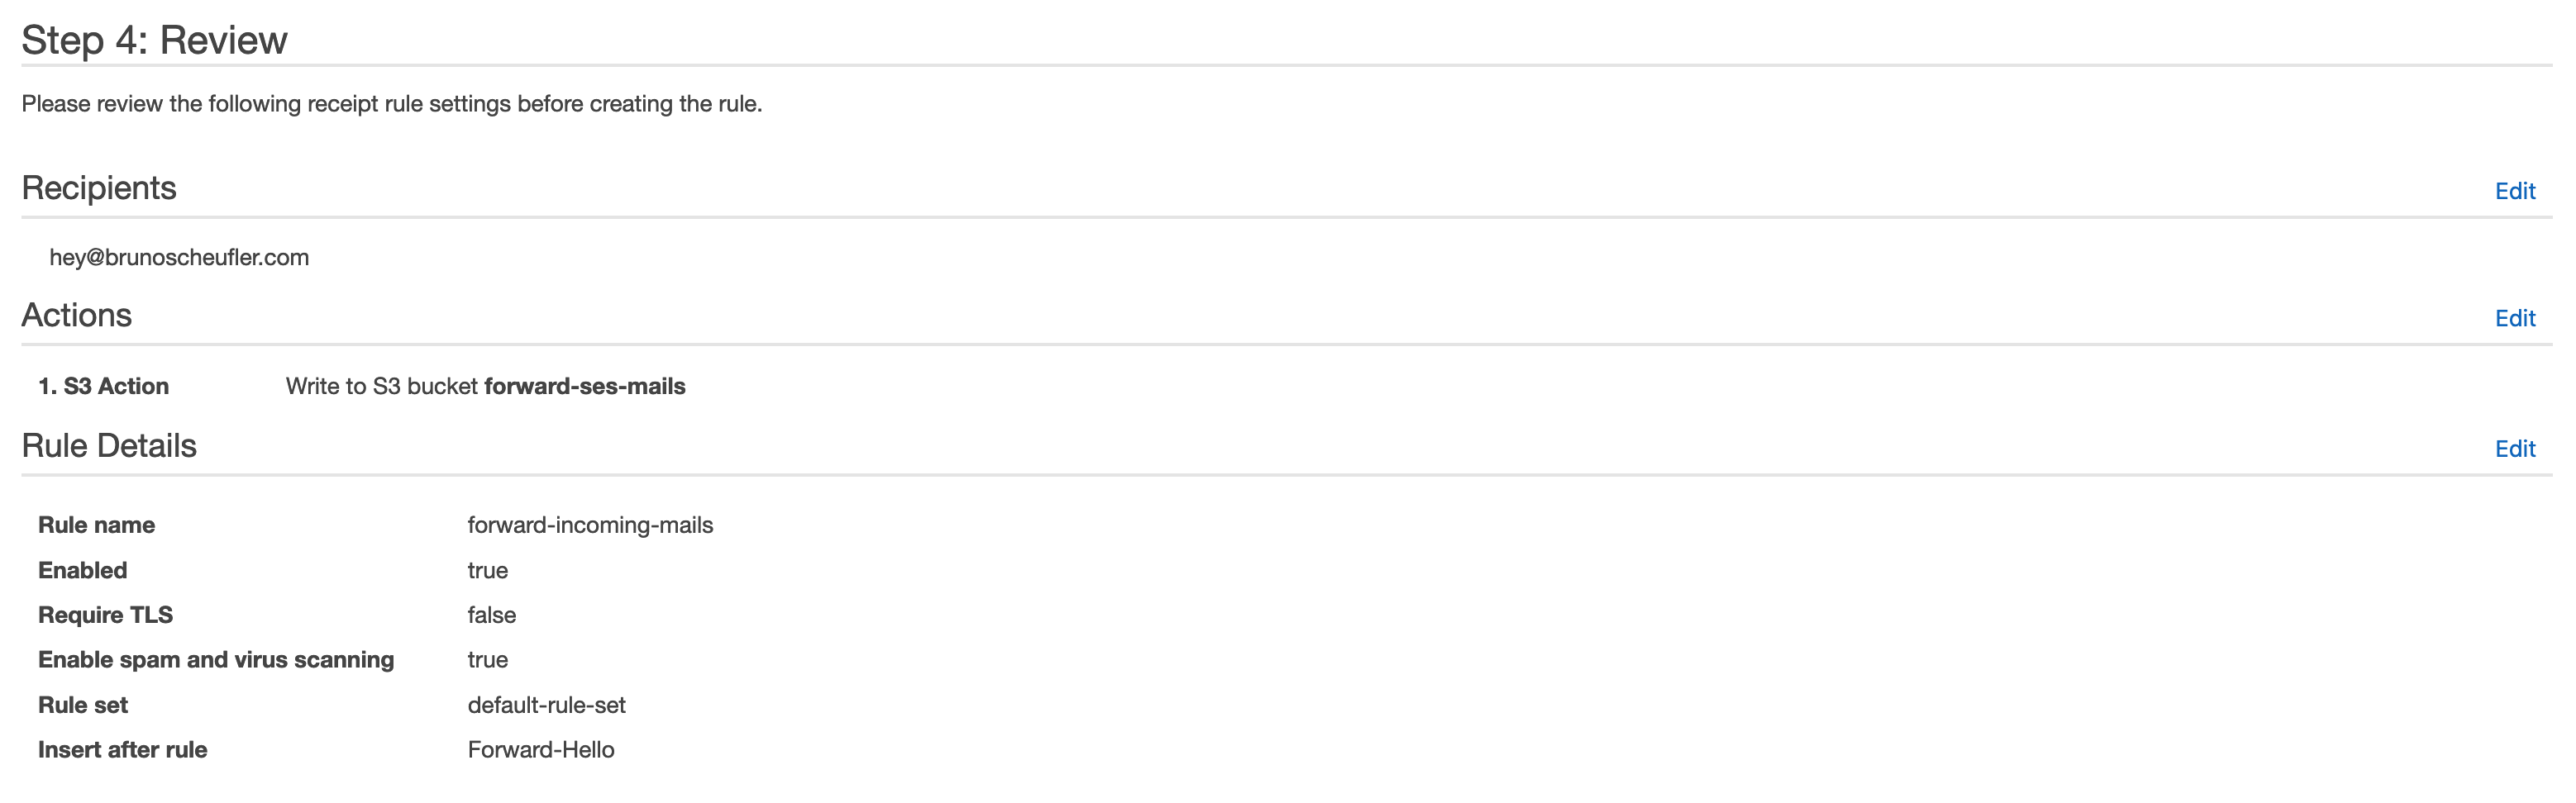Click the forward-ses-mails bucket name
This screenshot has width=2576, height=803.
click(585, 387)
